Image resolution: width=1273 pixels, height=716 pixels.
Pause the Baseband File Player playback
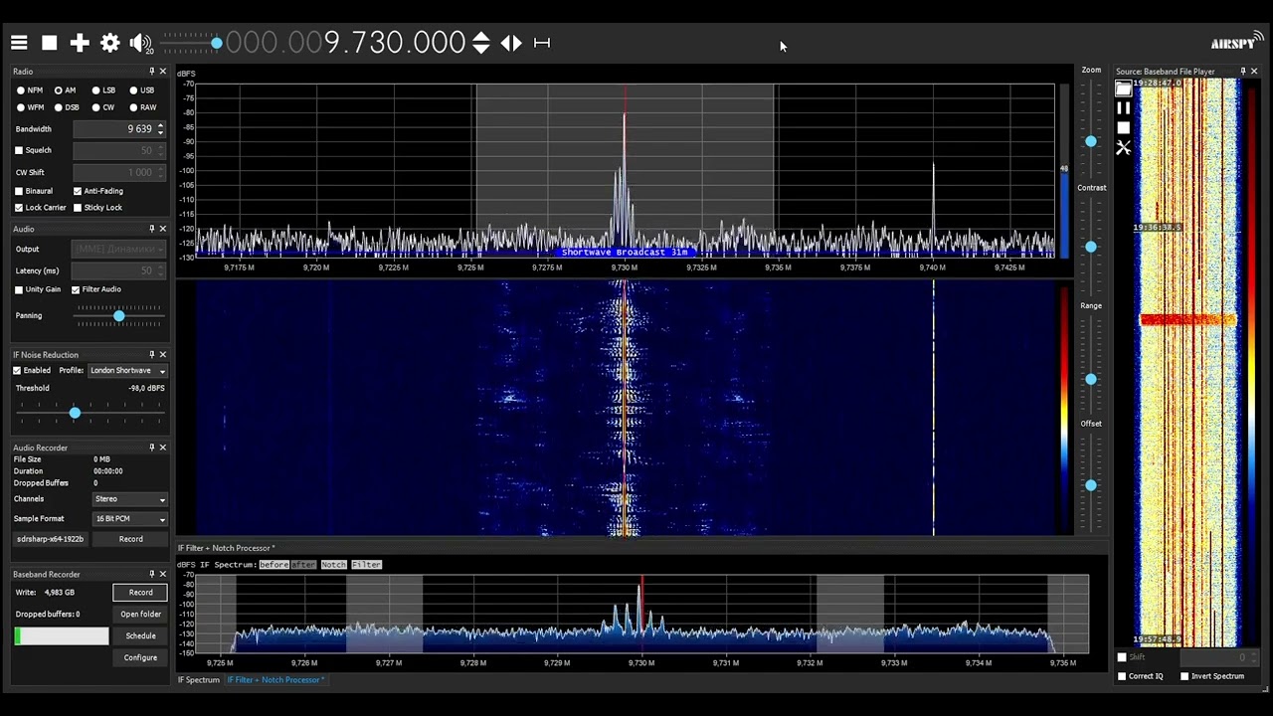pos(1124,108)
